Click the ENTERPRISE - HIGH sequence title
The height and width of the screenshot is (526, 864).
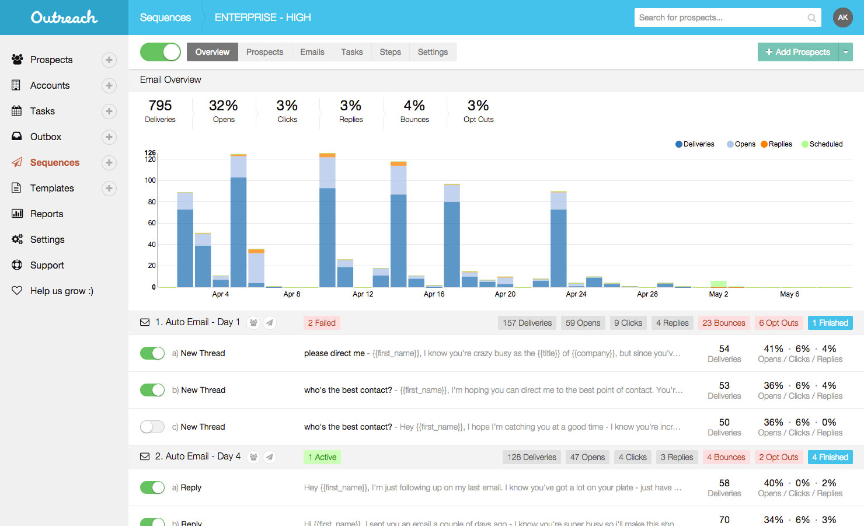click(263, 18)
